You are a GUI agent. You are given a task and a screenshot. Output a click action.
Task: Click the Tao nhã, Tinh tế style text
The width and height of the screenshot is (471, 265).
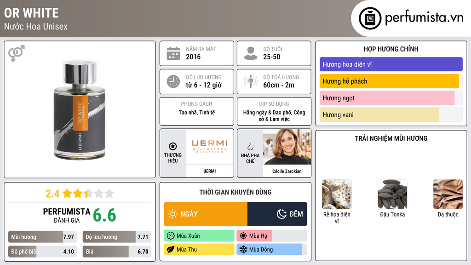pos(197,112)
